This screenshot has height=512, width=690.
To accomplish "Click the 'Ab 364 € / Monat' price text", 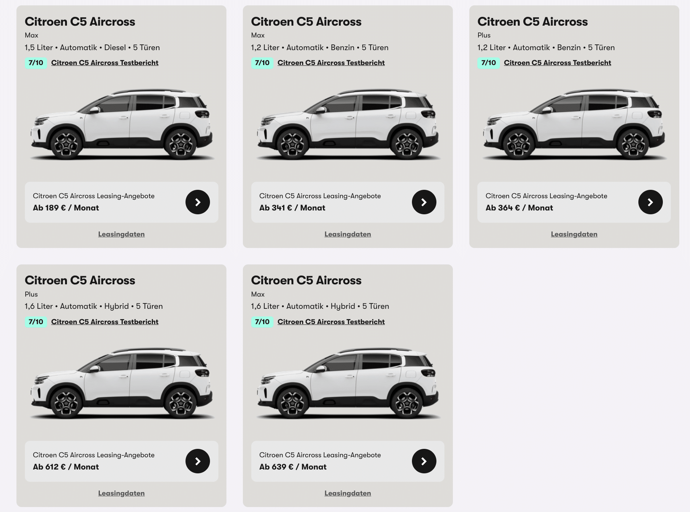I will point(519,208).
